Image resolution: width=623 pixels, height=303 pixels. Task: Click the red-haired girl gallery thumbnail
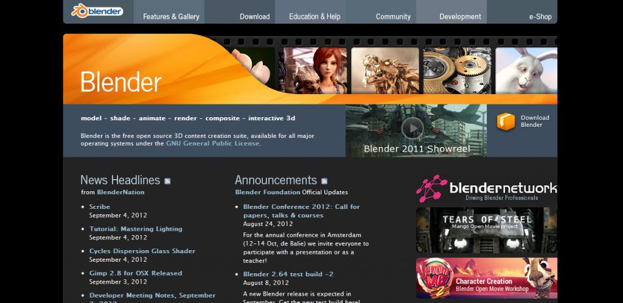[x=313, y=70]
